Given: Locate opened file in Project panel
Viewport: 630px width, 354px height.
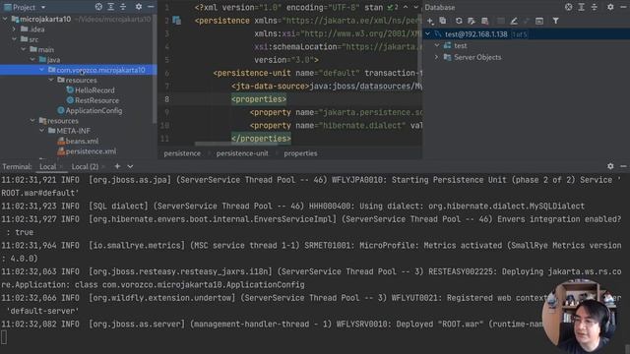Looking at the screenshot, I should (98, 7).
